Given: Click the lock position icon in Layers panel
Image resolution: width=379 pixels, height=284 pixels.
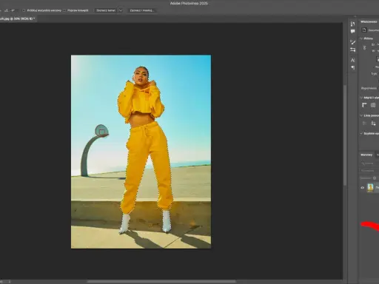Looking at the screenshot, I should [x=375, y=178].
